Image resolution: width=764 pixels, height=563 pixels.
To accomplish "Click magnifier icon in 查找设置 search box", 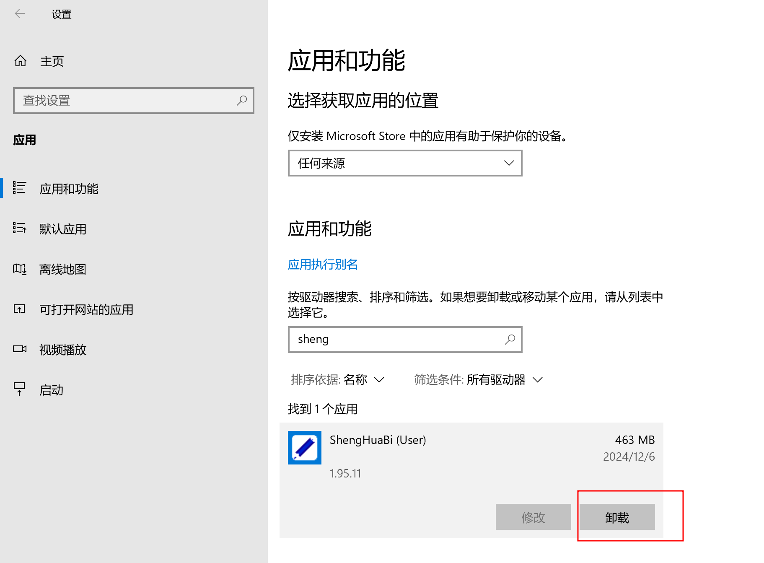I will tap(242, 101).
